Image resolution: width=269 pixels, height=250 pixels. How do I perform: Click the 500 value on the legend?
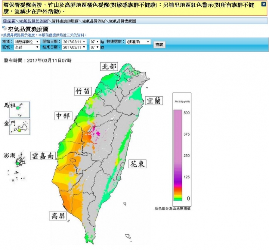pos(186,113)
